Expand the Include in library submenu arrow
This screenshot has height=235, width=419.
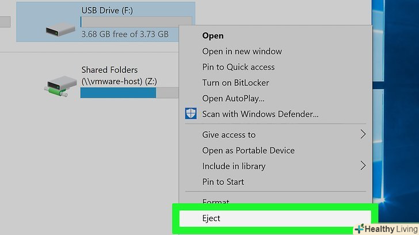(363, 166)
